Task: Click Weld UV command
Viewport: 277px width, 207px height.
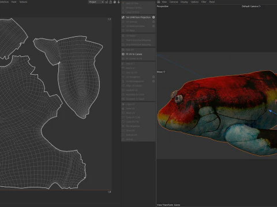Action: 128,113
